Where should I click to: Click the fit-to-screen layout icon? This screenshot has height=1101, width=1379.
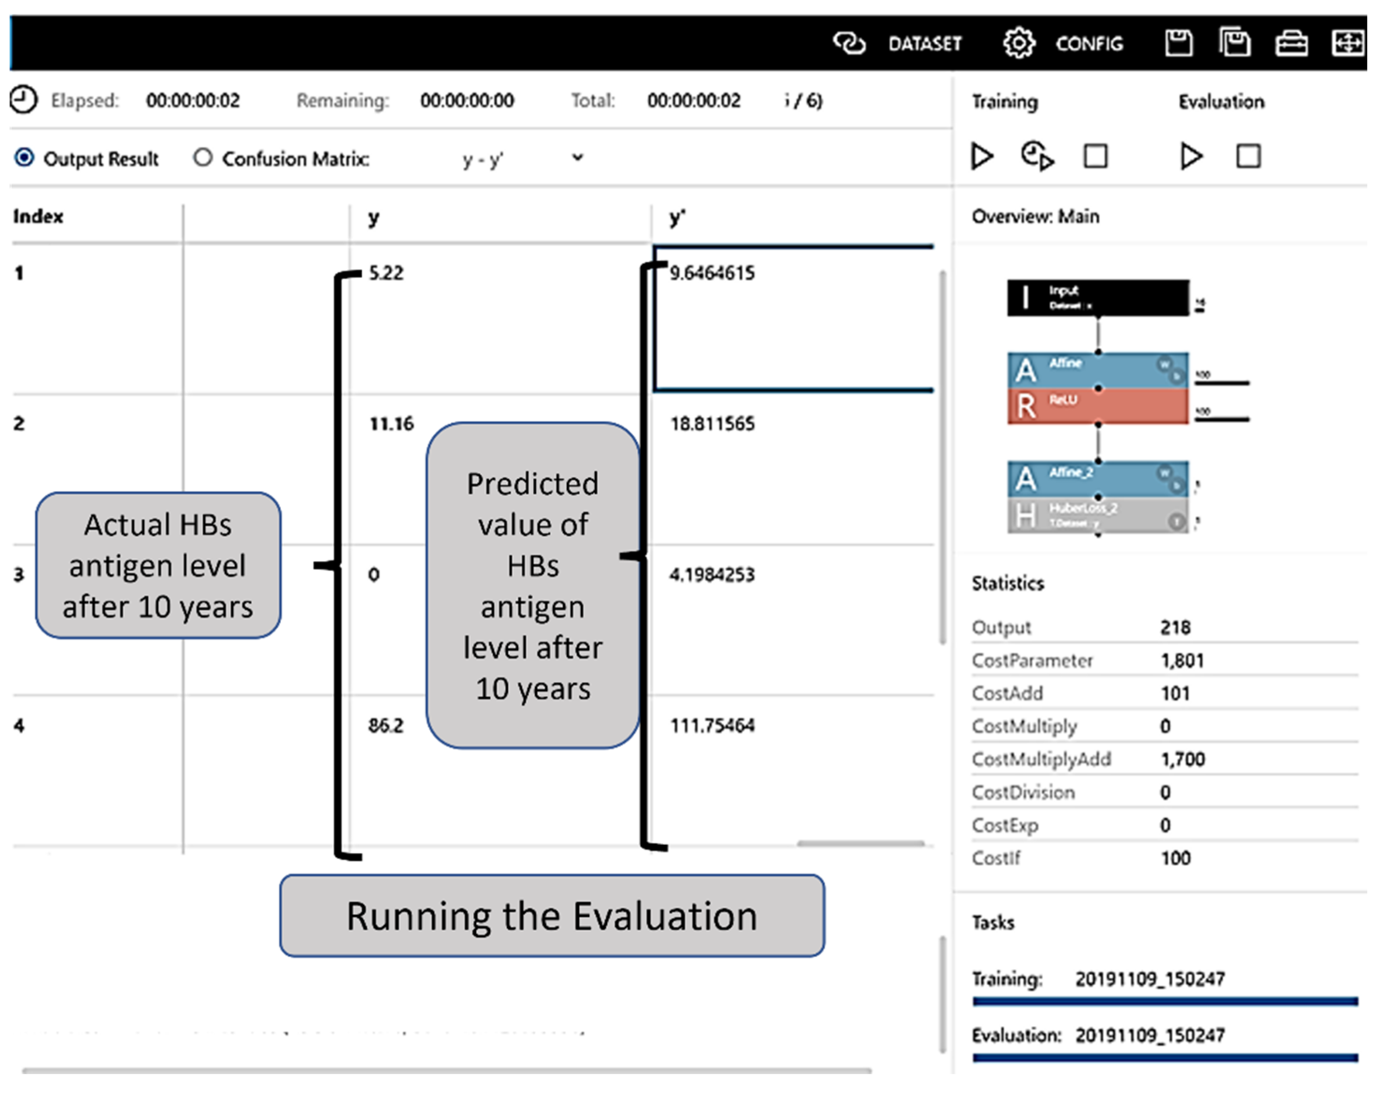point(1348,43)
